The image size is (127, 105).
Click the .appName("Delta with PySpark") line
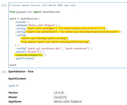coord(38,25)
